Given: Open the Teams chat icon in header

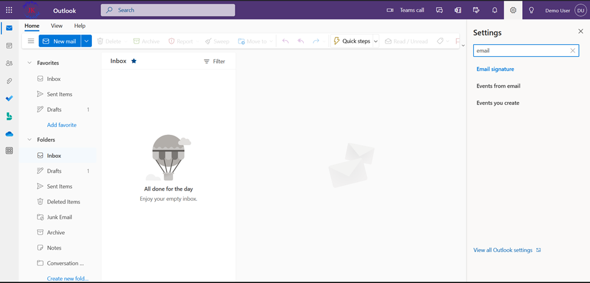Looking at the screenshot, I should (x=439, y=10).
